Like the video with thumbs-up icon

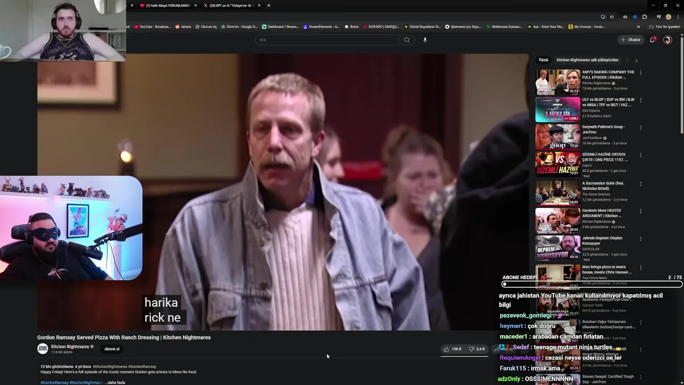pyautogui.click(x=446, y=349)
